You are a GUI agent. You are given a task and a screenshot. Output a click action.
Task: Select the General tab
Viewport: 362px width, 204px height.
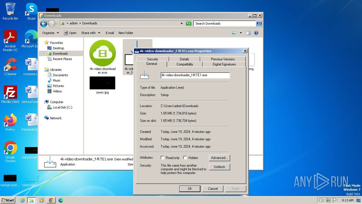pos(151,64)
